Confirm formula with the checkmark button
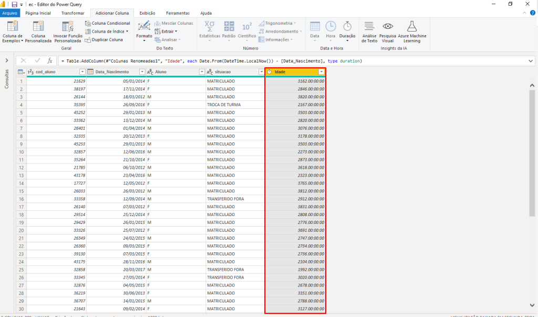538x317 pixels. 37,61
